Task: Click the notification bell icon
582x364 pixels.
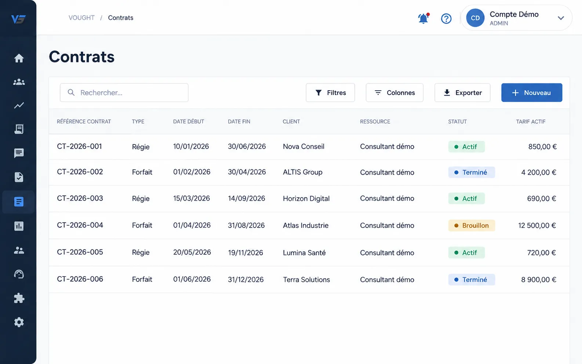Action: coord(423,18)
